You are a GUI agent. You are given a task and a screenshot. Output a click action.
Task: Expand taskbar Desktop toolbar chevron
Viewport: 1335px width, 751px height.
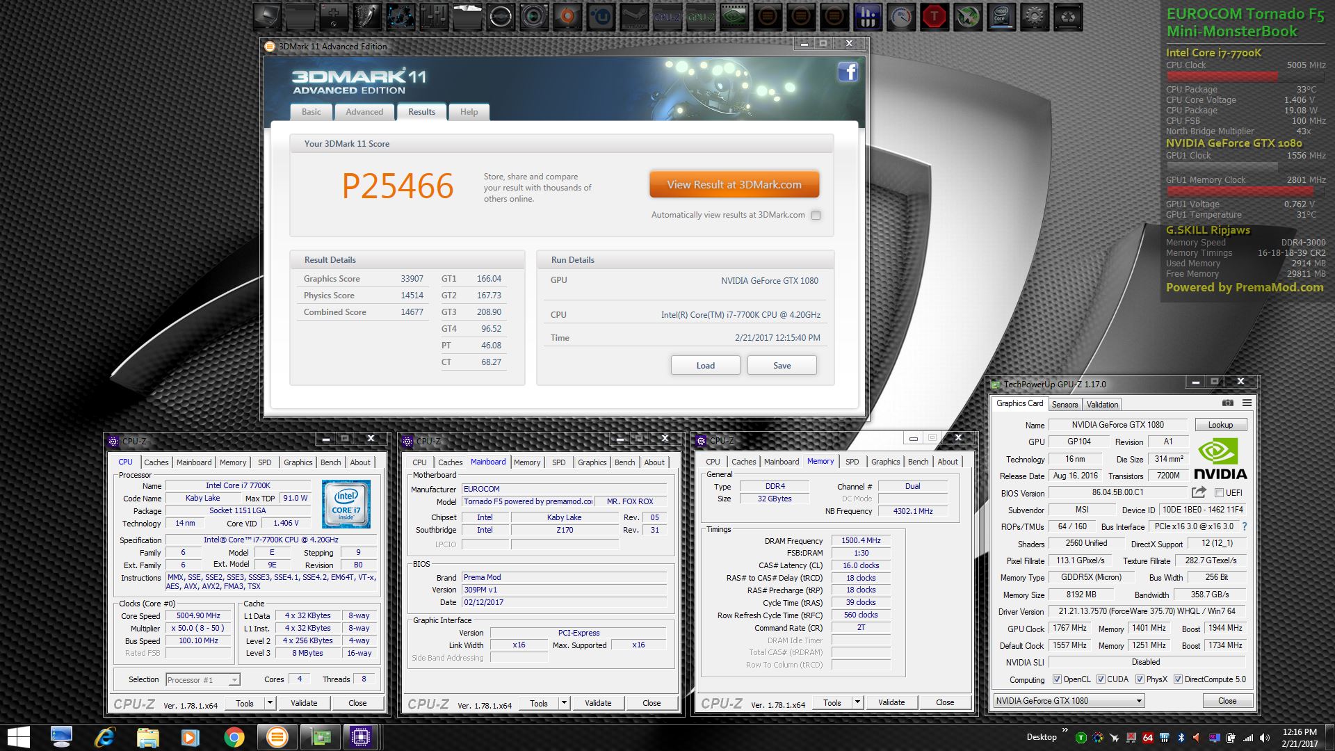pos(1065,731)
